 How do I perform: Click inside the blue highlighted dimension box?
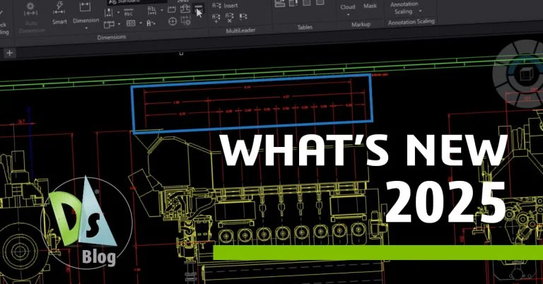pos(252,102)
